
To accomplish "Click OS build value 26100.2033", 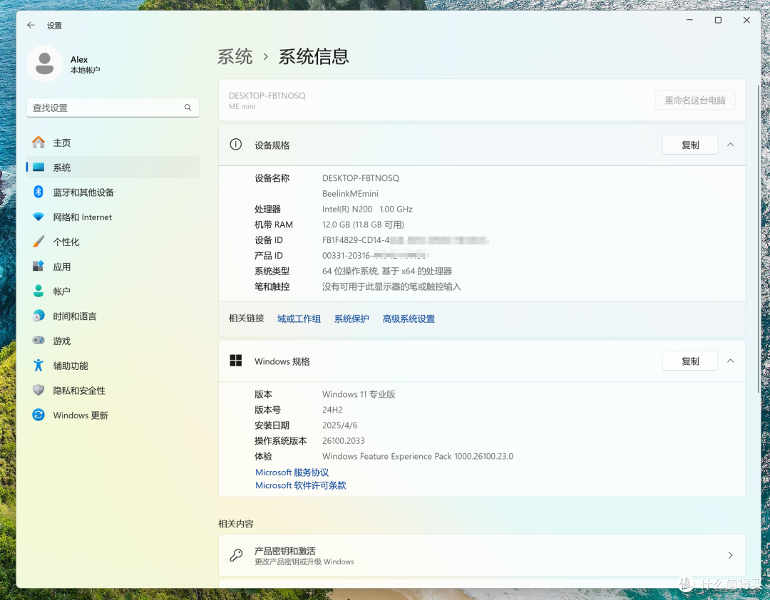I will tap(343, 440).
